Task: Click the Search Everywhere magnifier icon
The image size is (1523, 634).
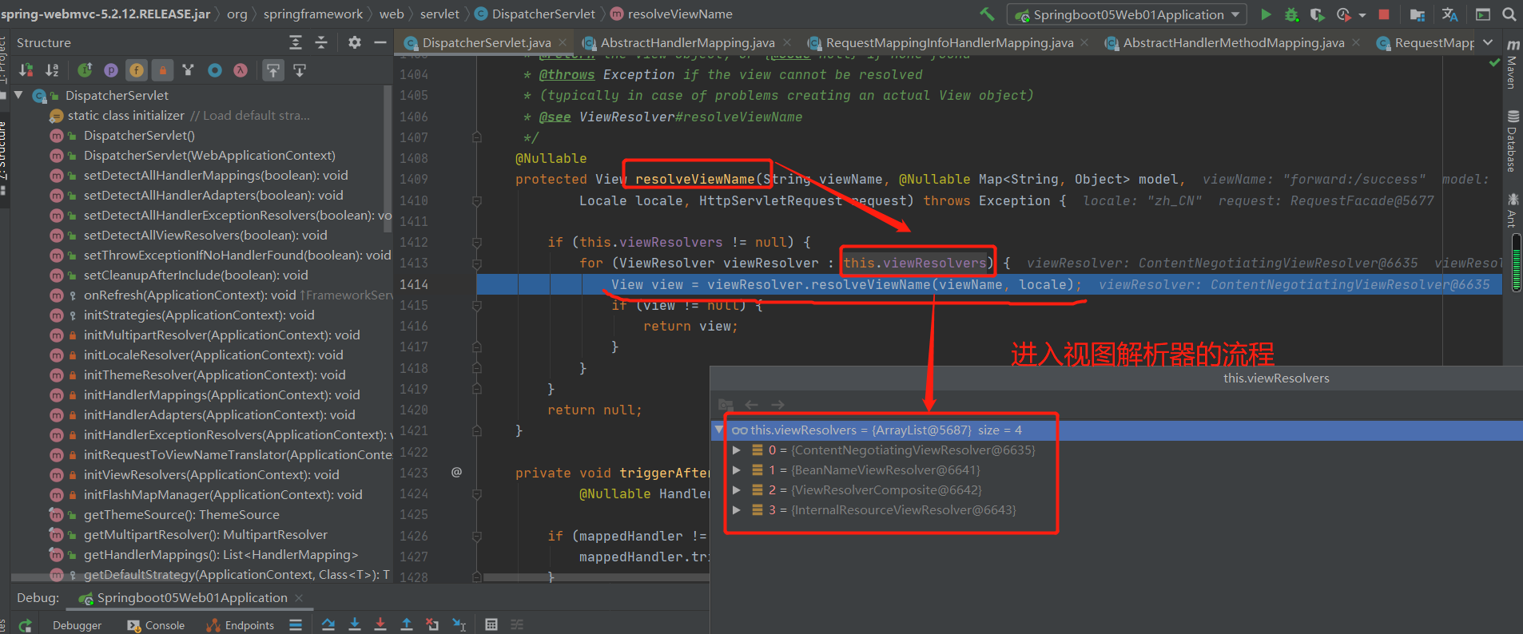Action: point(1509,14)
